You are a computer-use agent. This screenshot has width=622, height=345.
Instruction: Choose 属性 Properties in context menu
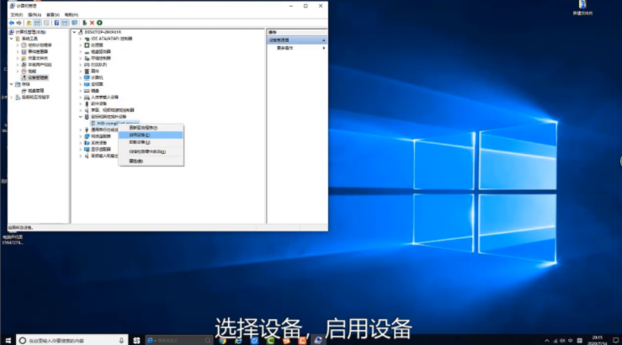[152, 162]
